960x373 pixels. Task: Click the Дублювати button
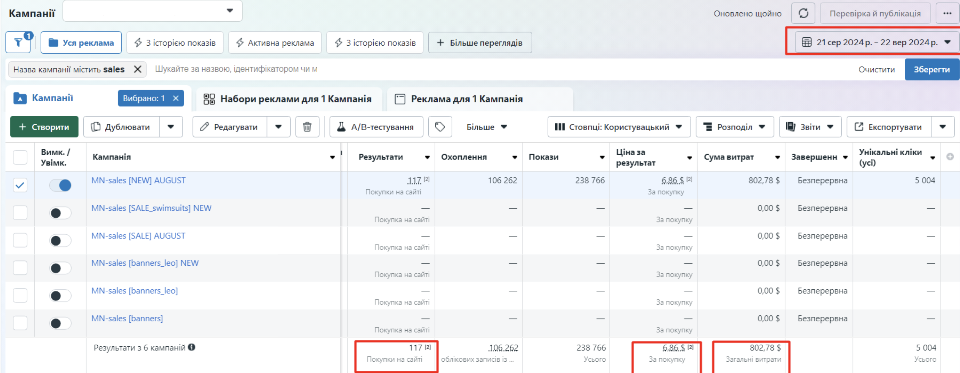[122, 127]
